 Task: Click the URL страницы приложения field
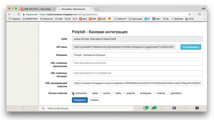(x=137, y=63)
